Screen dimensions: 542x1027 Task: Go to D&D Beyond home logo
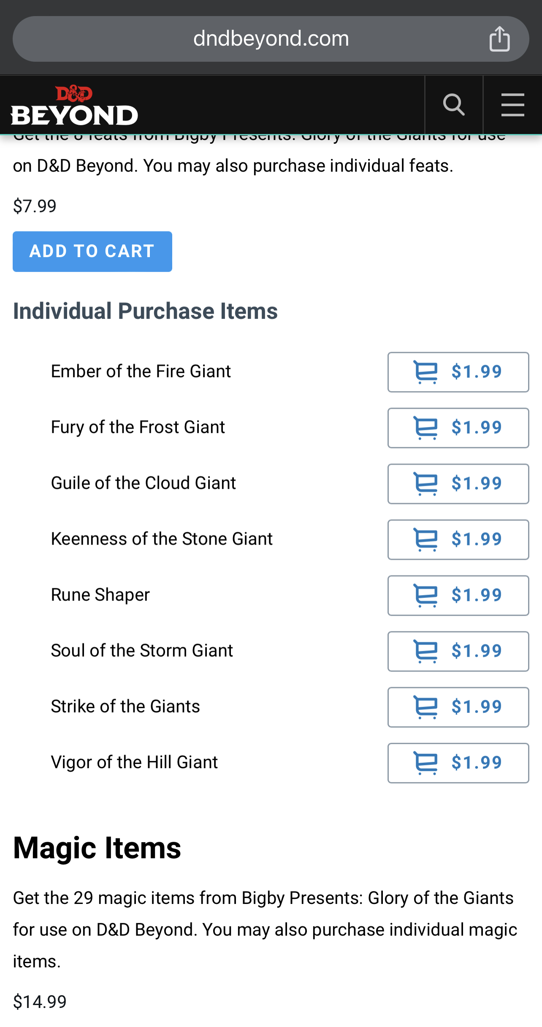[74, 105]
